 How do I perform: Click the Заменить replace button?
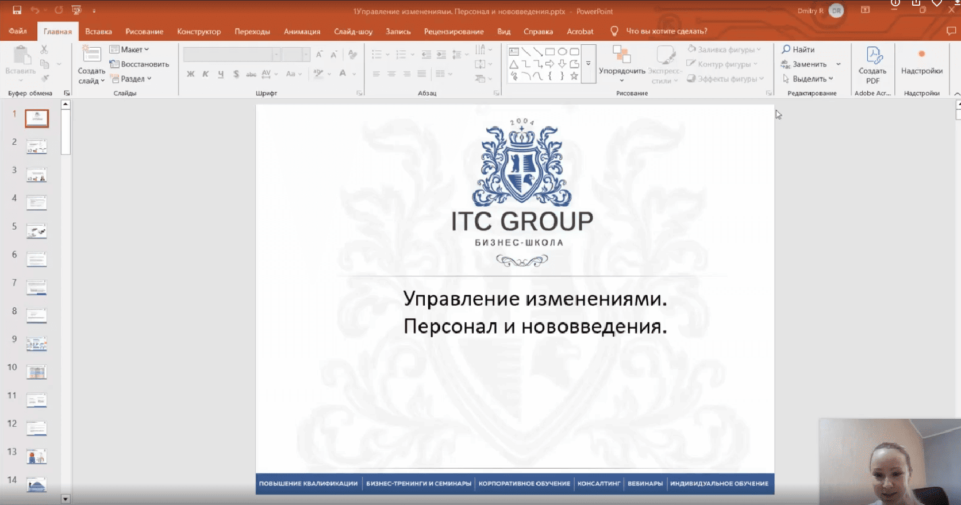[x=804, y=64]
